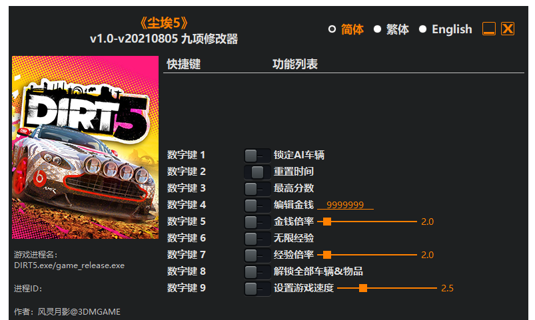Click the 数字键 6 hotkey label
This screenshot has height=320, width=535.
pyautogui.click(x=186, y=238)
